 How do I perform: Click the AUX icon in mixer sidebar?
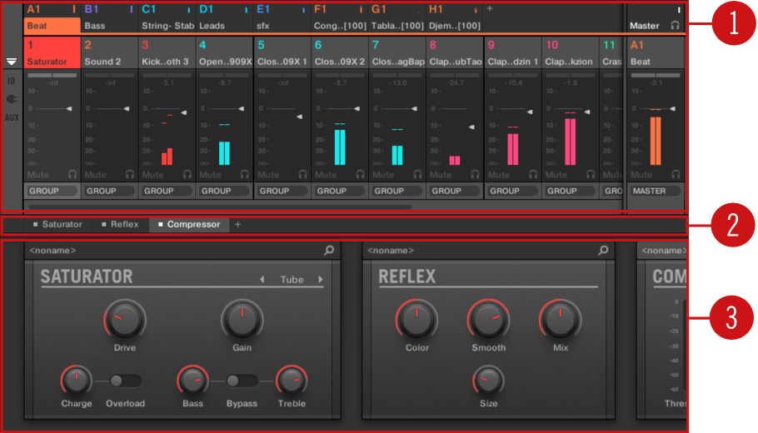(12, 117)
